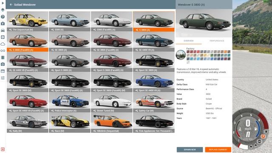Select the Sport SE 3800 (Facelift) (A) config
Screen dimensions: 272x153
(70, 82)
